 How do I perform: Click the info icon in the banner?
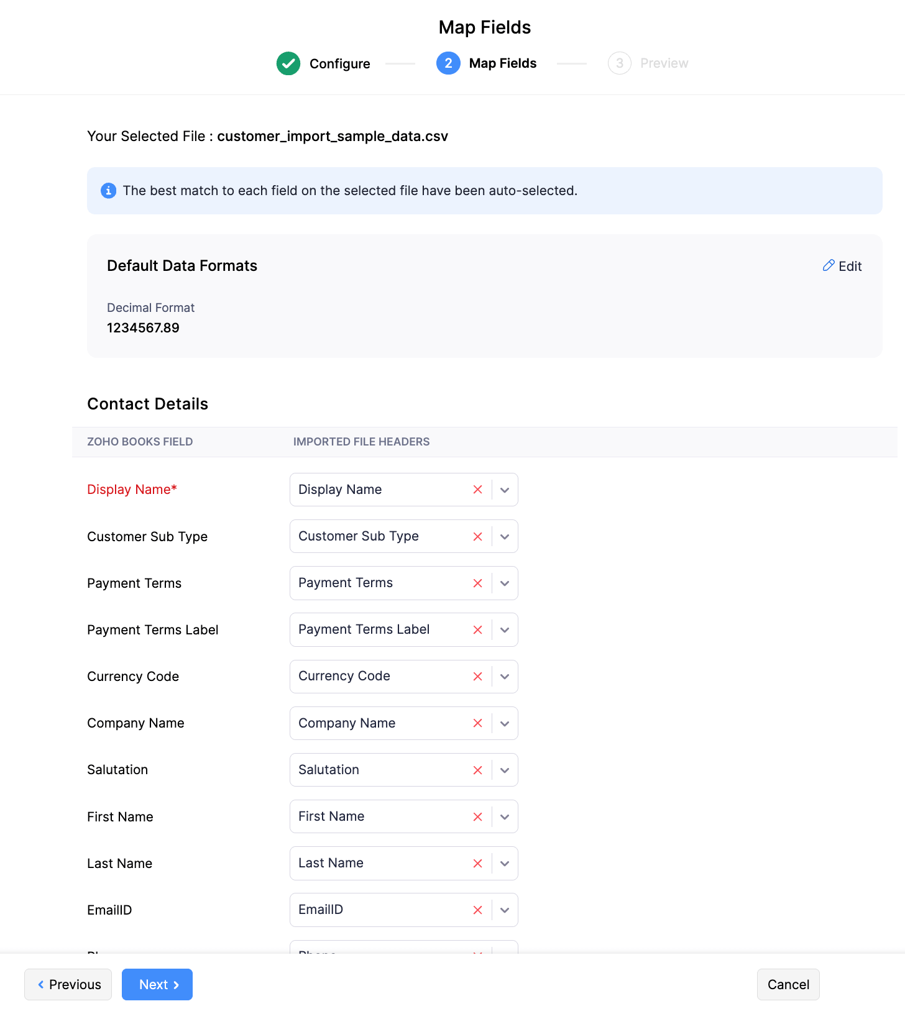109,191
